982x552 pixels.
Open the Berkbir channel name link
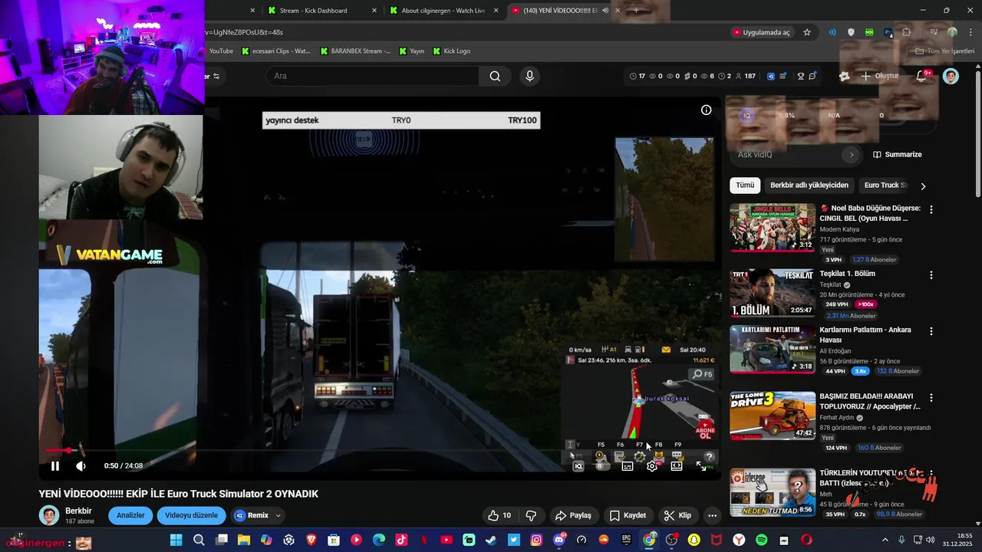[x=78, y=511]
